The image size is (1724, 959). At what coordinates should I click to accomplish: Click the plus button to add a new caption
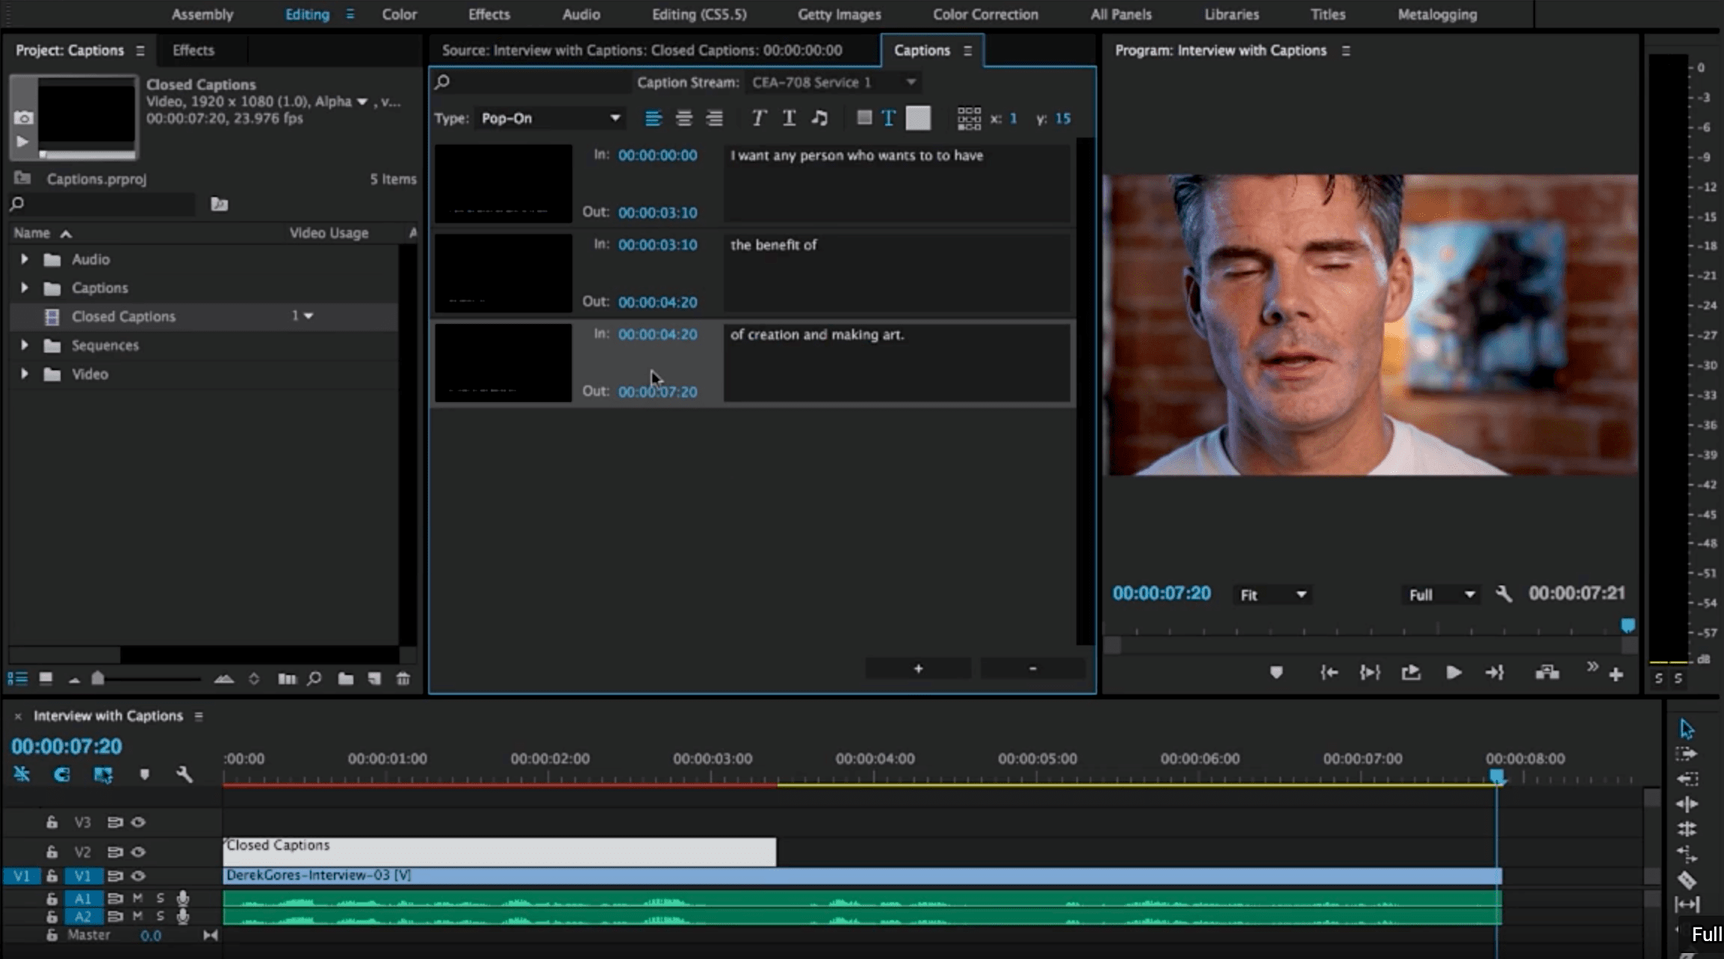click(x=918, y=668)
